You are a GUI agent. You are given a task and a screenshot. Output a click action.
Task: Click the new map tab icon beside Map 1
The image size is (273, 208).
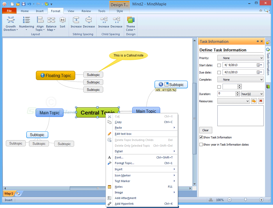[18, 193]
